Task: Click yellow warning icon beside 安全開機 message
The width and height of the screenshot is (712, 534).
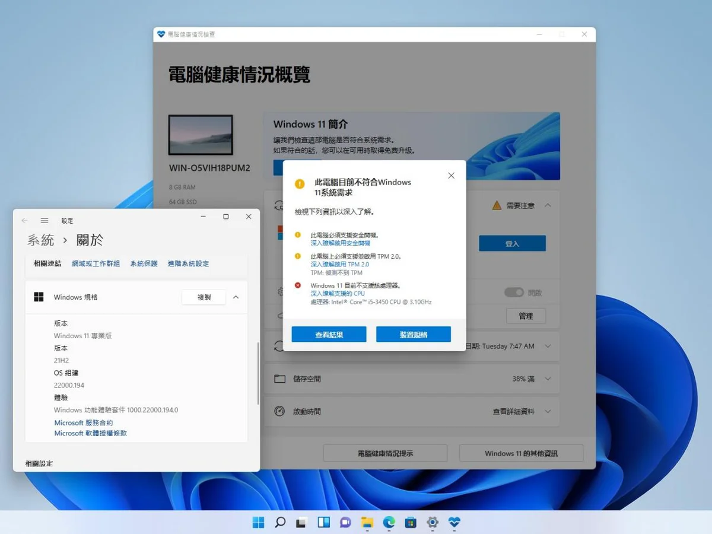Action: click(x=298, y=235)
